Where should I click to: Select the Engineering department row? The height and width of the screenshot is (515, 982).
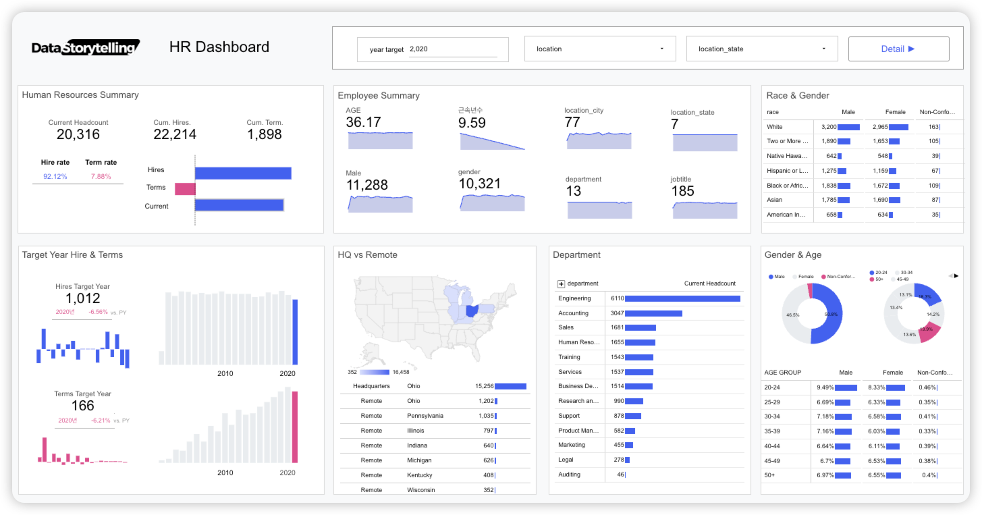point(649,298)
